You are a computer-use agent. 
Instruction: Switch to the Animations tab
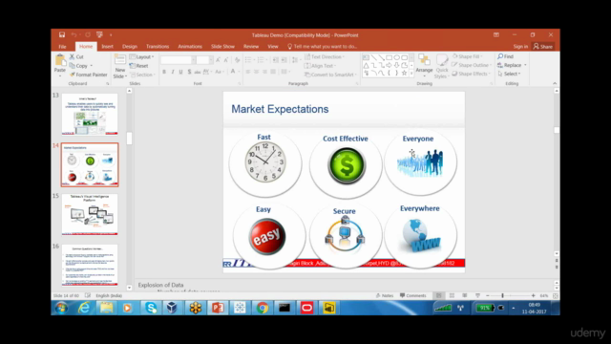pyautogui.click(x=190, y=47)
